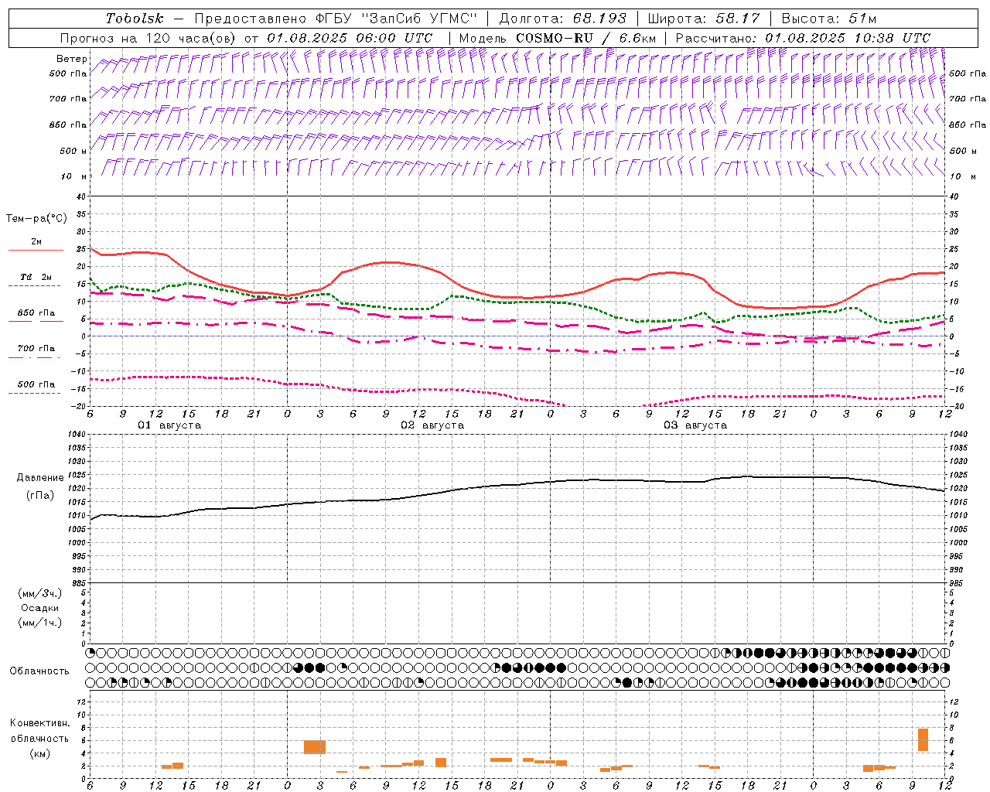Viewport: 990px width, 792px height.
Task: Click the station title "Tobolsk"
Action: click(x=135, y=19)
